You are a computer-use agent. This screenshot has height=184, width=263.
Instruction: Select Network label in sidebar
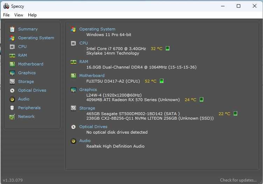tap(26, 116)
